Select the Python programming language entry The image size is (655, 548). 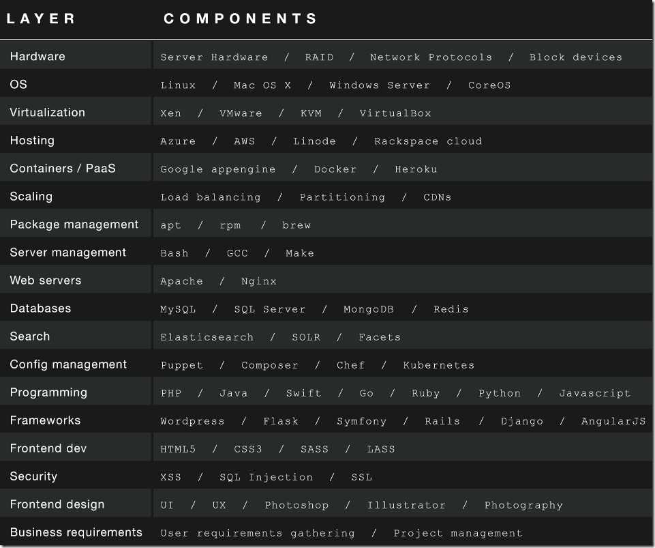pos(499,393)
